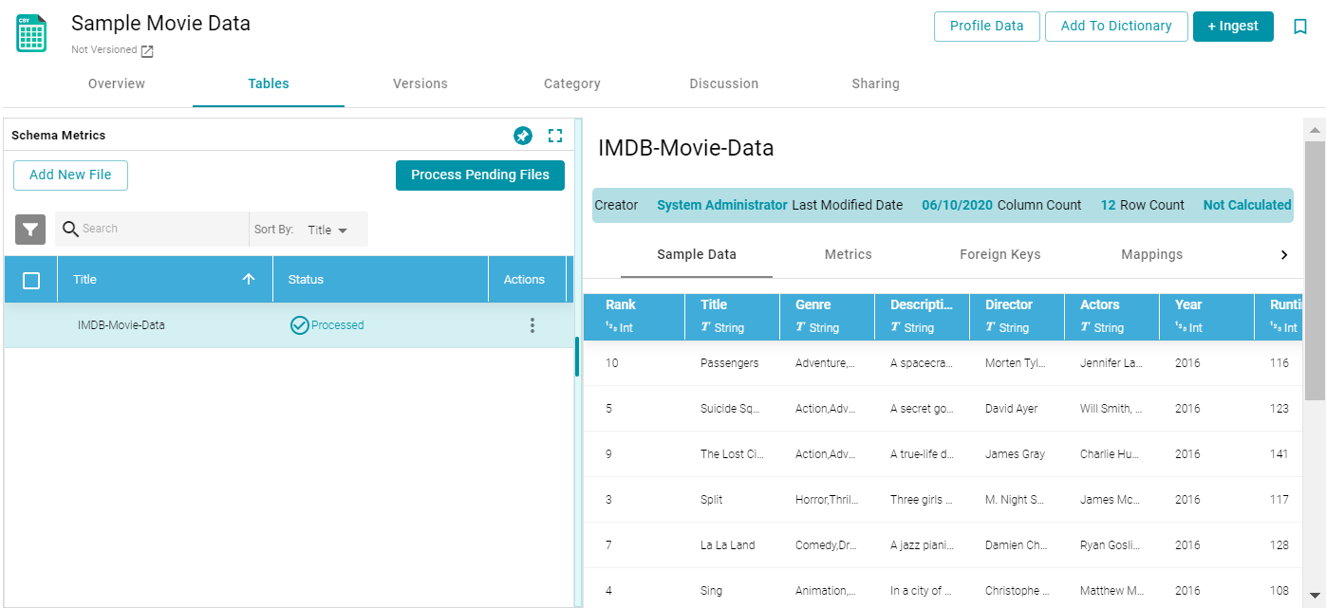The width and height of the screenshot is (1326, 608).
Task: Click scrollbar up arrow in data panel
Action: [1315, 130]
